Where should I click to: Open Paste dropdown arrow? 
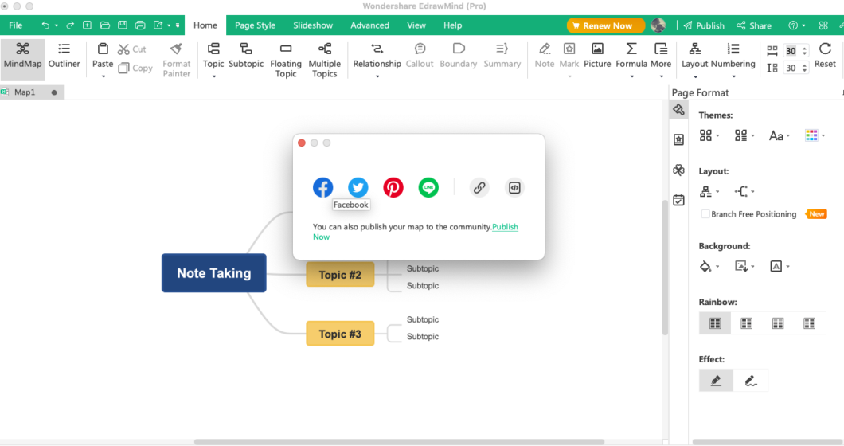point(103,76)
